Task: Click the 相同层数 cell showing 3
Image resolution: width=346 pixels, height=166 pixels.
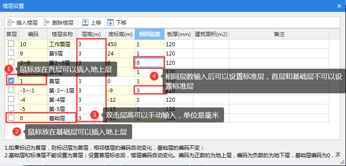Action: point(149,90)
